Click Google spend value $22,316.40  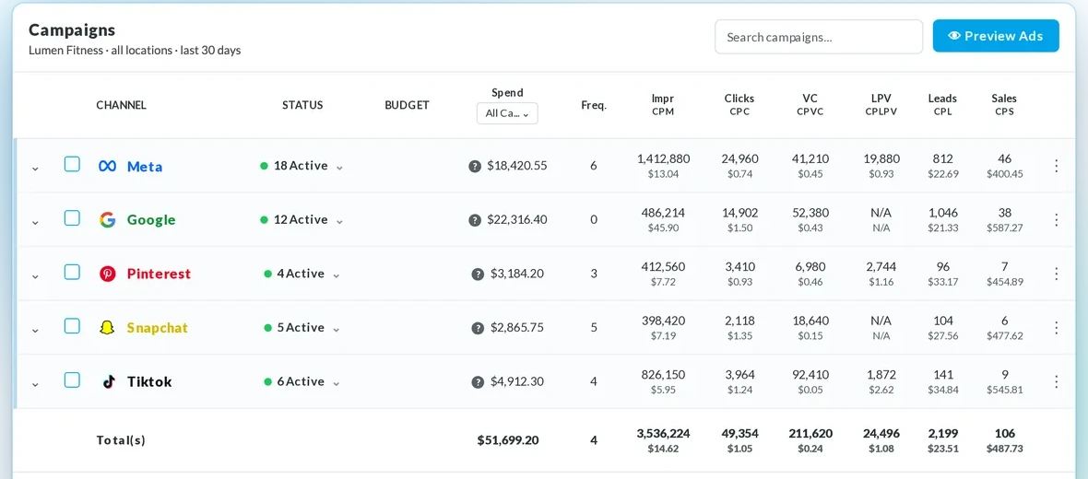point(517,220)
